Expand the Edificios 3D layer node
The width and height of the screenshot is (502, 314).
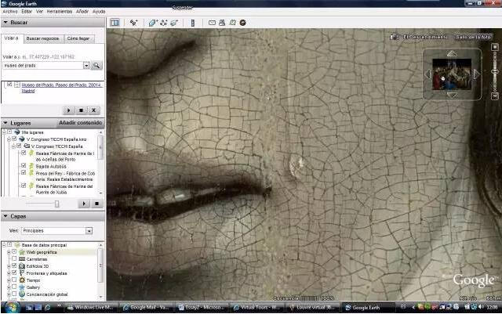click(9, 266)
